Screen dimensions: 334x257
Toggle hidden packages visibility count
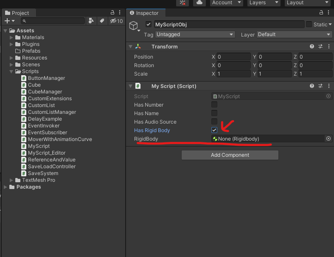point(116,21)
